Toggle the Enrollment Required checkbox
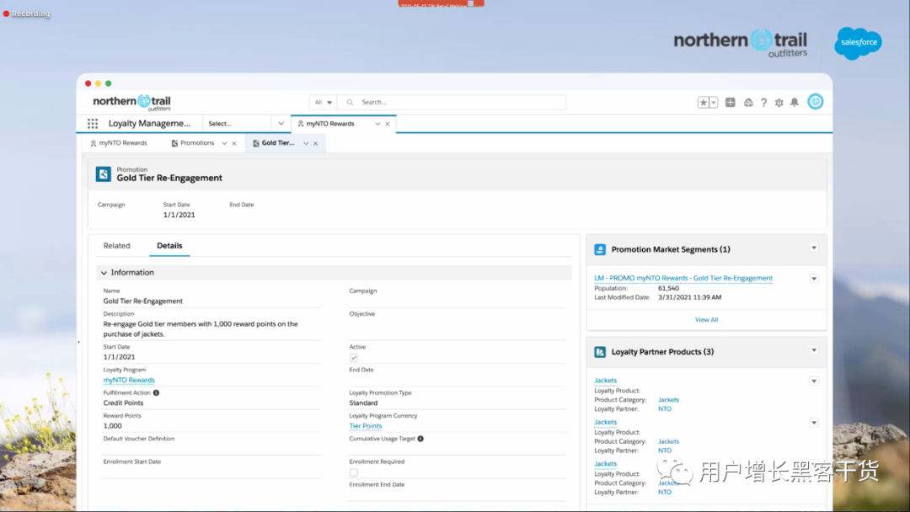Viewport: 910px width, 512px height. pos(353,472)
